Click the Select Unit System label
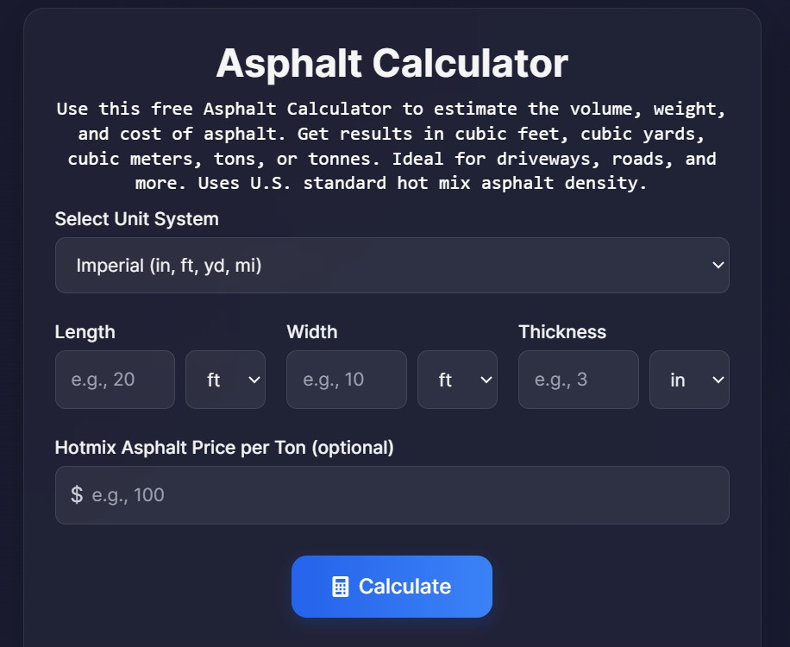Viewport: 790px width, 647px height. 135,219
